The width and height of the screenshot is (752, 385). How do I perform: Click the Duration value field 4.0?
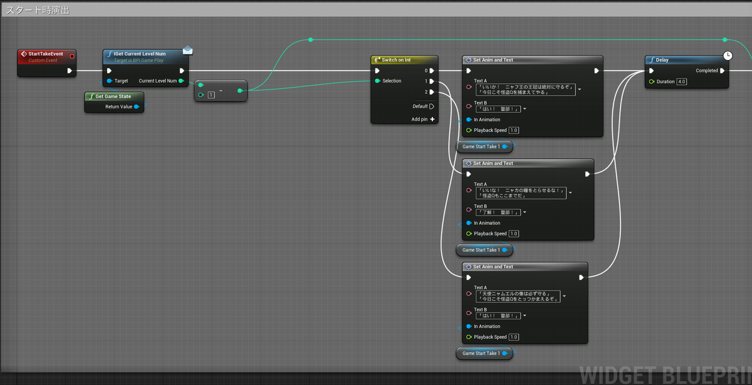point(682,81)
